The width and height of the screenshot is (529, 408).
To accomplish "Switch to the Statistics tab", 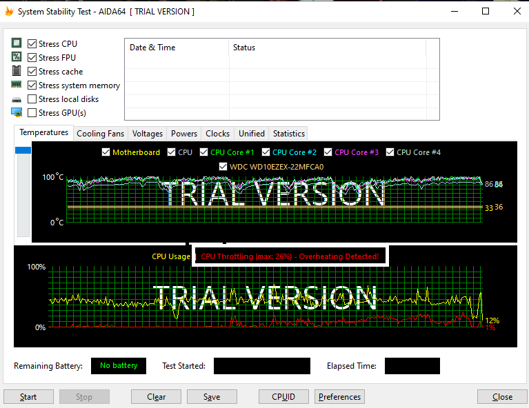I will tap(289, 134).
